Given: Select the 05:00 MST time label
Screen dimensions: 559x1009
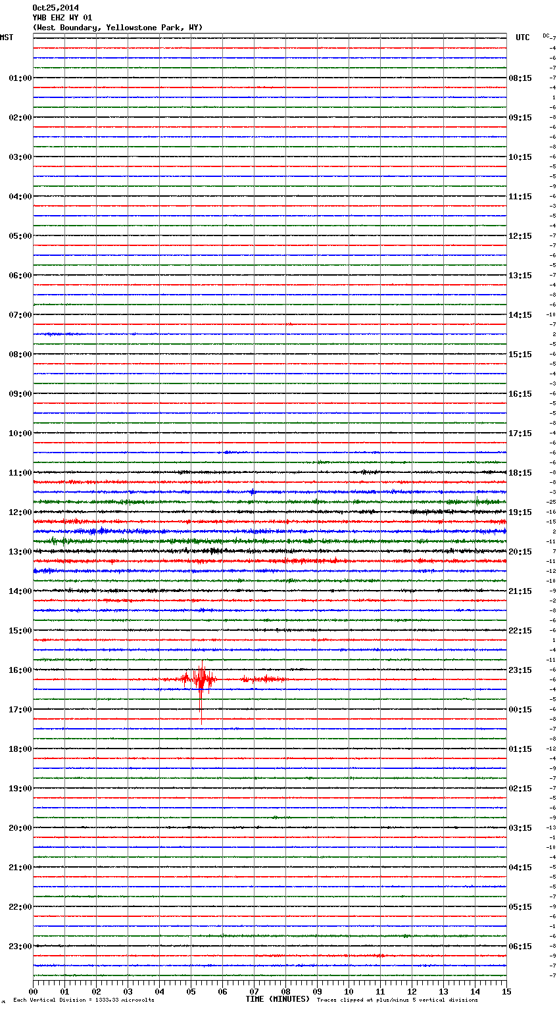Looking at the screenshot, I should pos(20,236).
